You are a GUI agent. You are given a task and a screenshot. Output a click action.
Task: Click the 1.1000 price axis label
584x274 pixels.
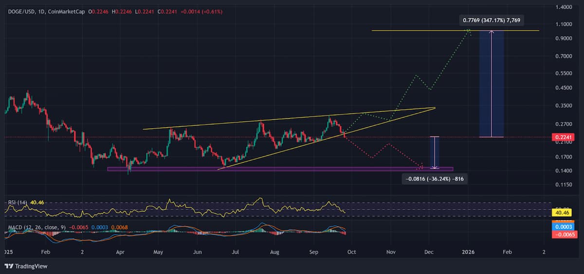point(563,24)
